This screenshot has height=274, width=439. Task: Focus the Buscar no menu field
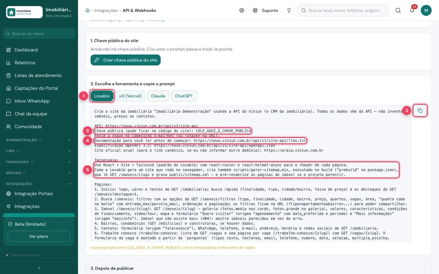click(39, 33)
